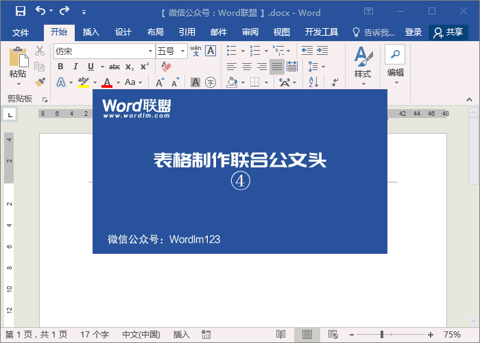
Task: Switch to the 引用 ribbon tab
Action: point(187,32)
